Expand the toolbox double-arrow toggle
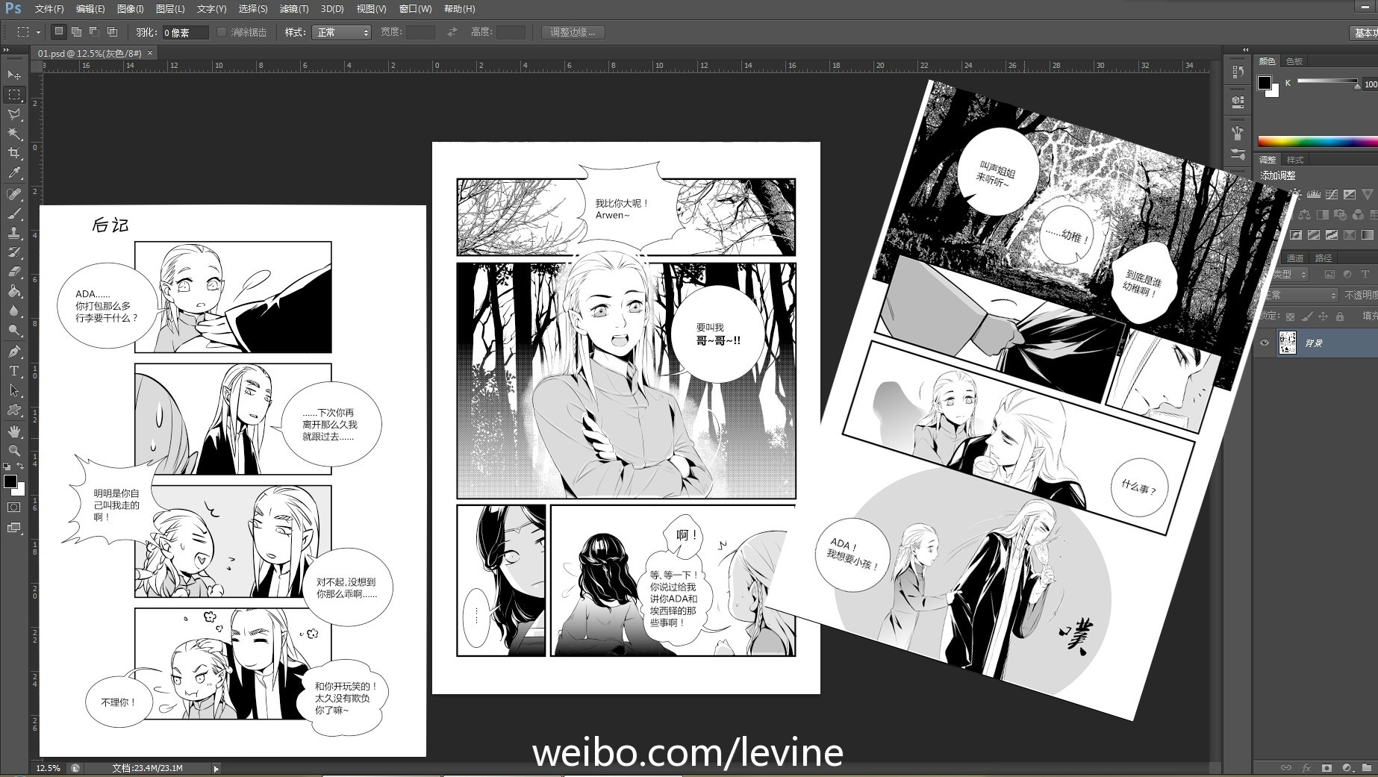 click(7, 50)
